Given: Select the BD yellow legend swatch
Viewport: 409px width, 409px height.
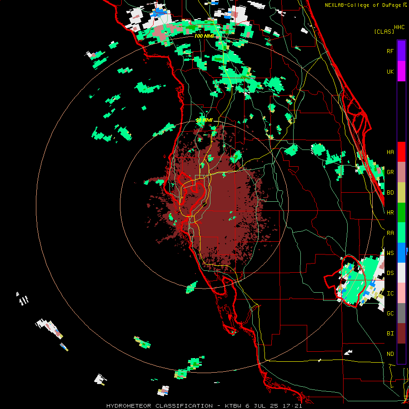Looking at the screenshot, I should point(401,193).
